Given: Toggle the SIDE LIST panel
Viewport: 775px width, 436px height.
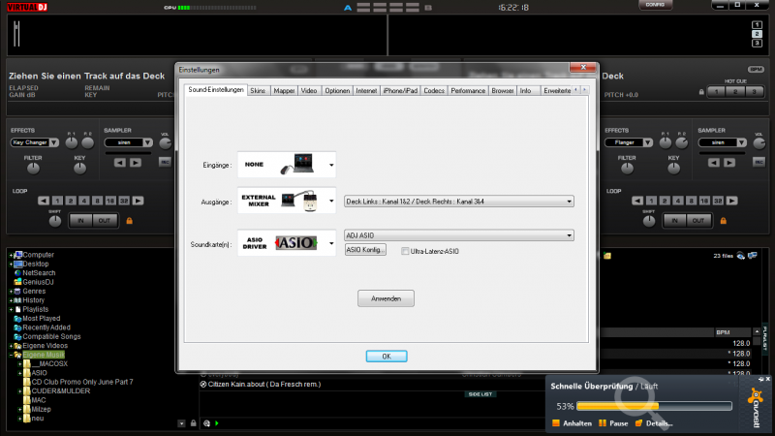Looking at the screenshot, I should point(480,394).
